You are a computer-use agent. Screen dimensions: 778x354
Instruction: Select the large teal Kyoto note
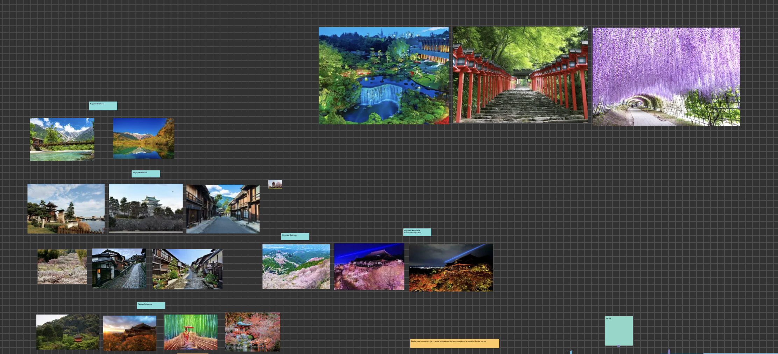click(x=618, y=331)
